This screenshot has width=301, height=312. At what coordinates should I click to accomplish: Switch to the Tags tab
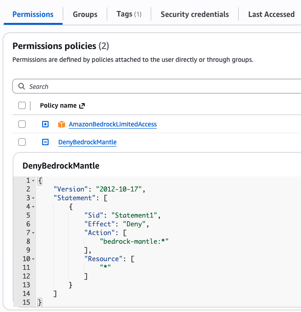(129, 14)
